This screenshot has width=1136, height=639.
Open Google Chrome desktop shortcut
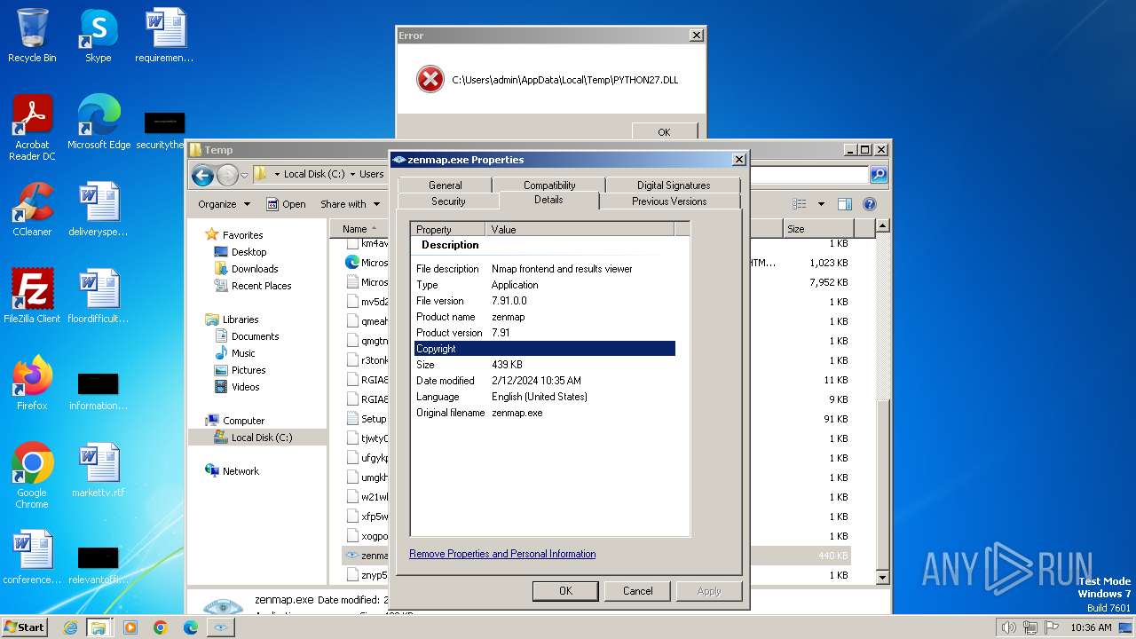point(32,477)
